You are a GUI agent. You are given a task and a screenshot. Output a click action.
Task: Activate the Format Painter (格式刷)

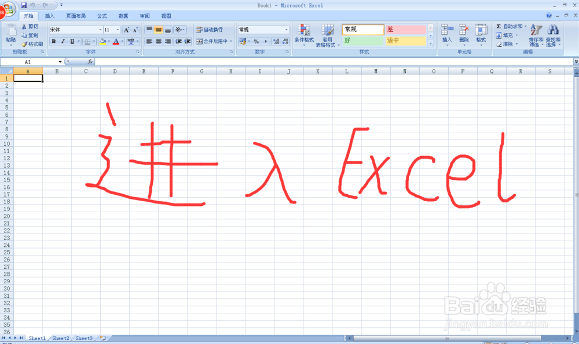pos(32,44)
